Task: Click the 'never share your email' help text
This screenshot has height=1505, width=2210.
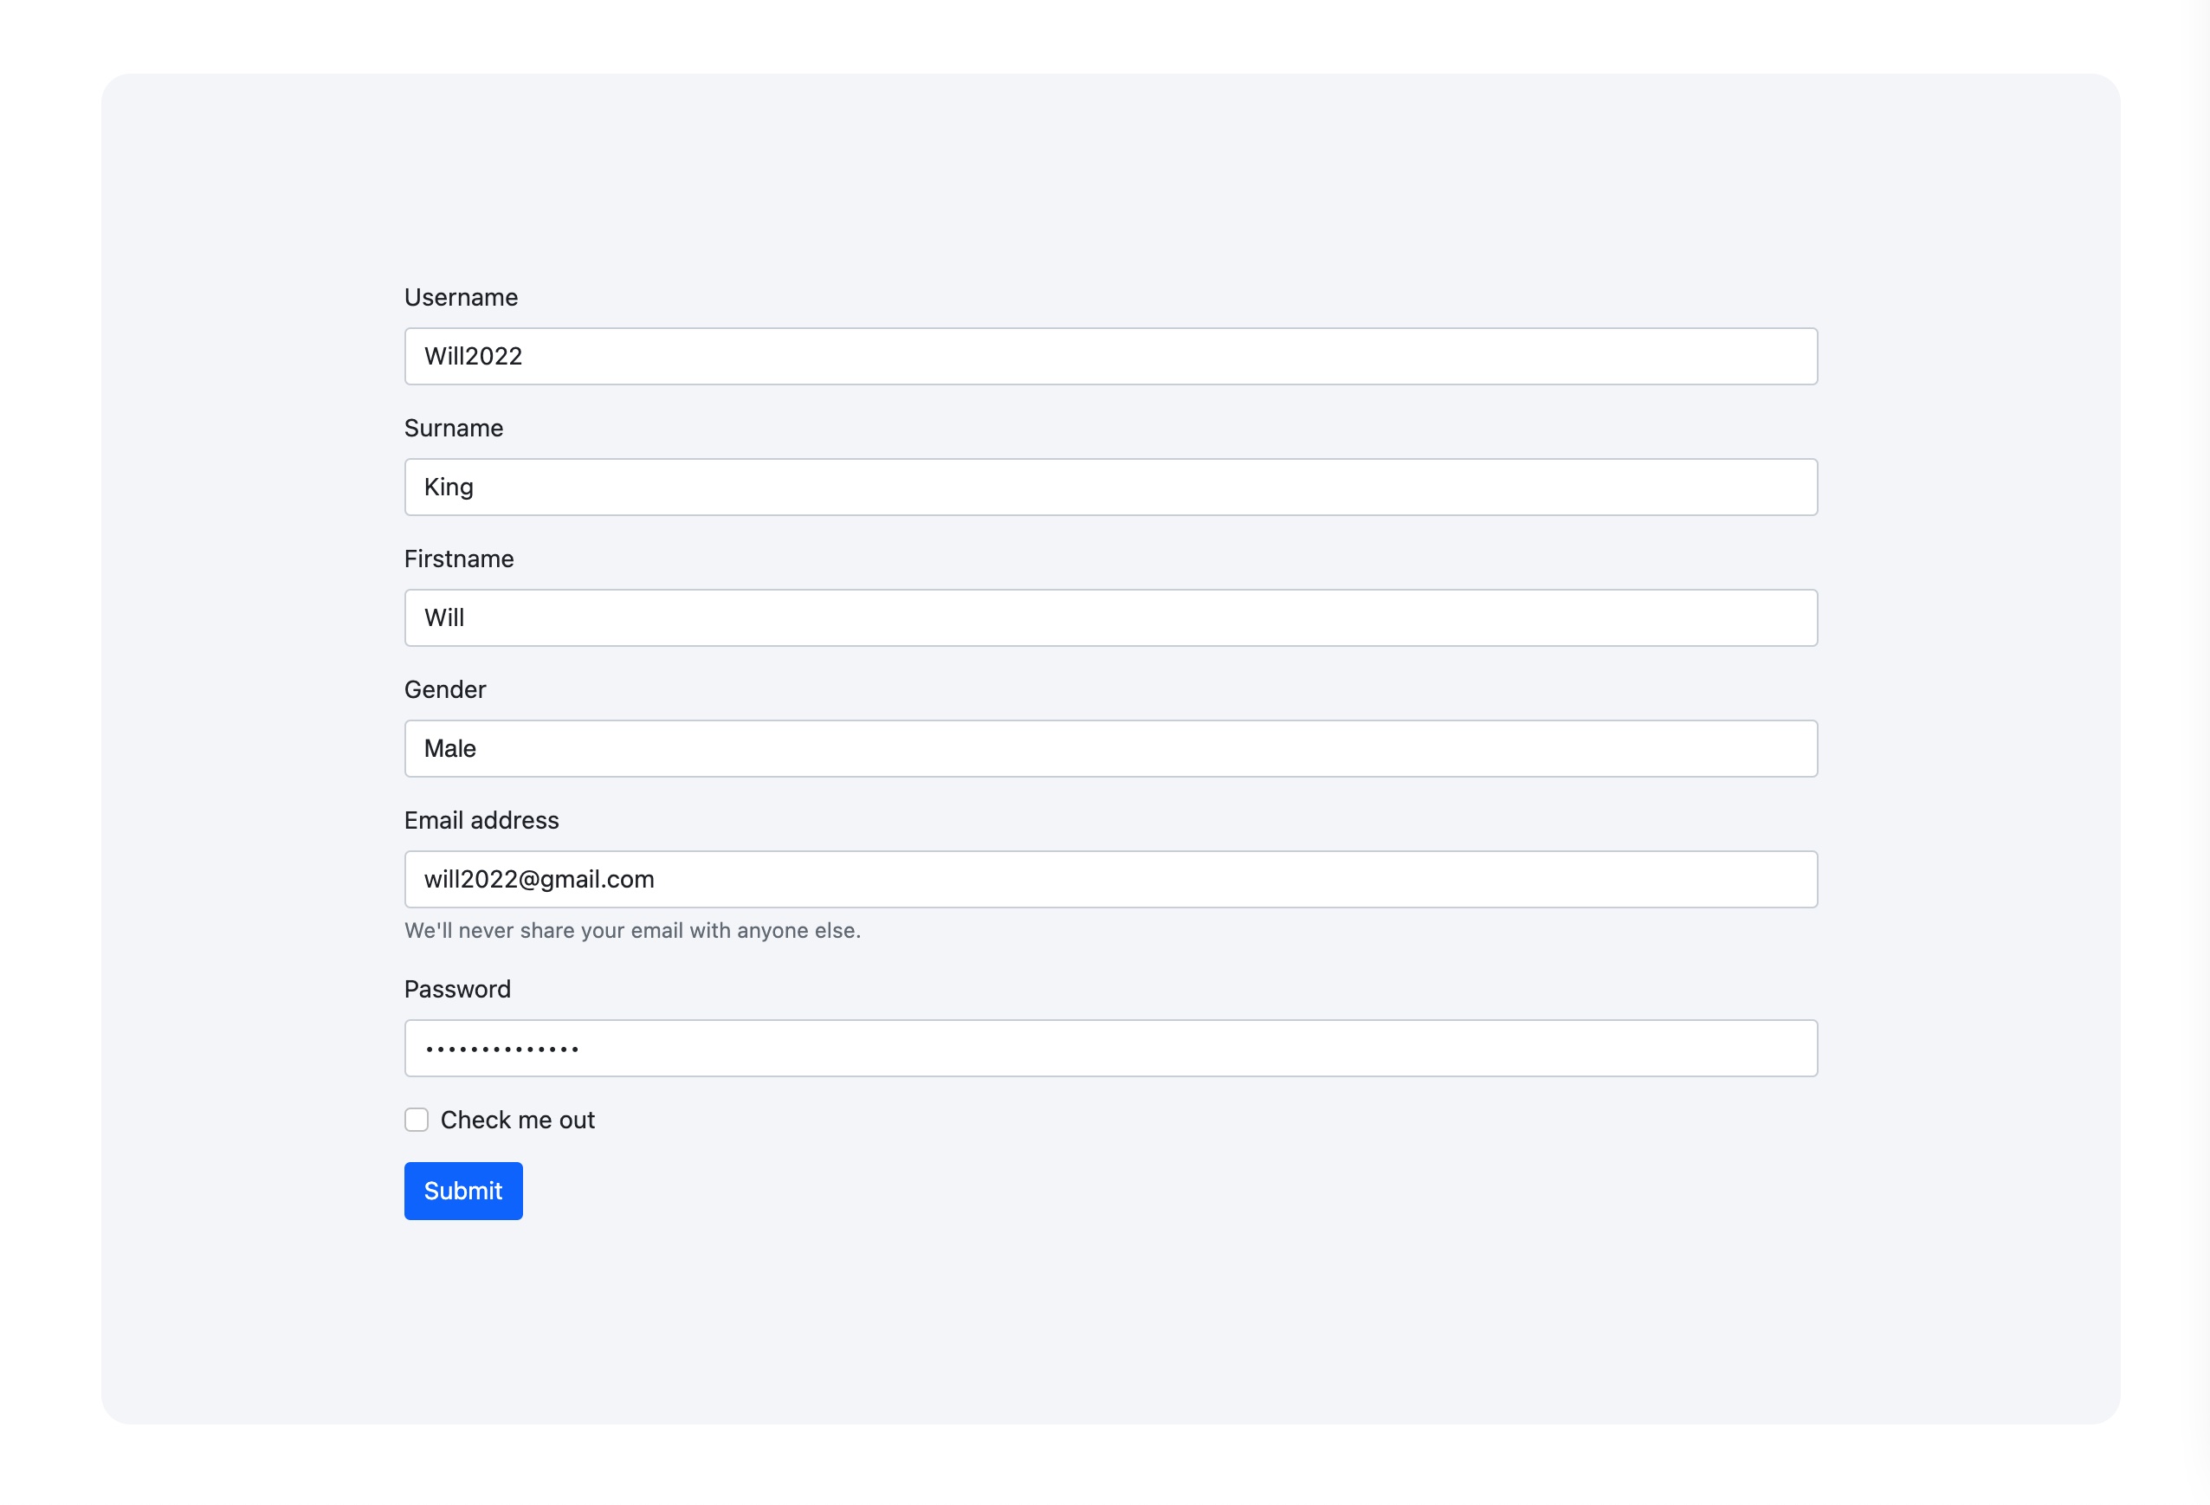Action: [x=632, y=931]
